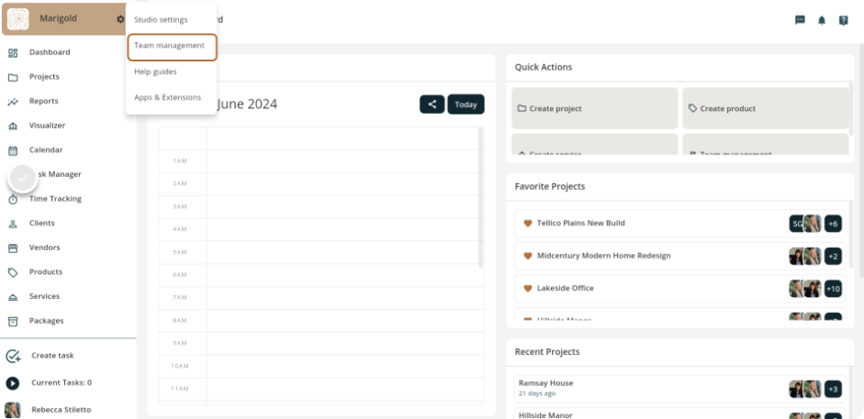Click the 21 days ago timestamp

tap(537, 393)
